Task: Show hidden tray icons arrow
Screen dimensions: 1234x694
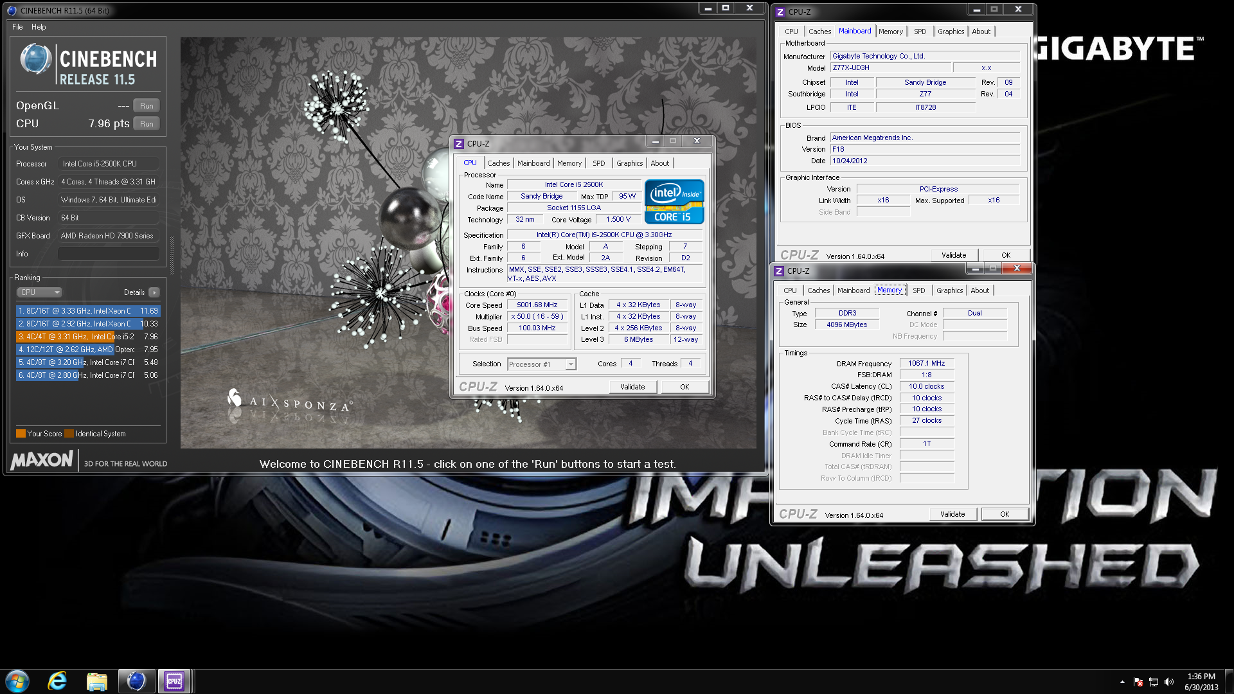Action: click(x=1122, y=682)
